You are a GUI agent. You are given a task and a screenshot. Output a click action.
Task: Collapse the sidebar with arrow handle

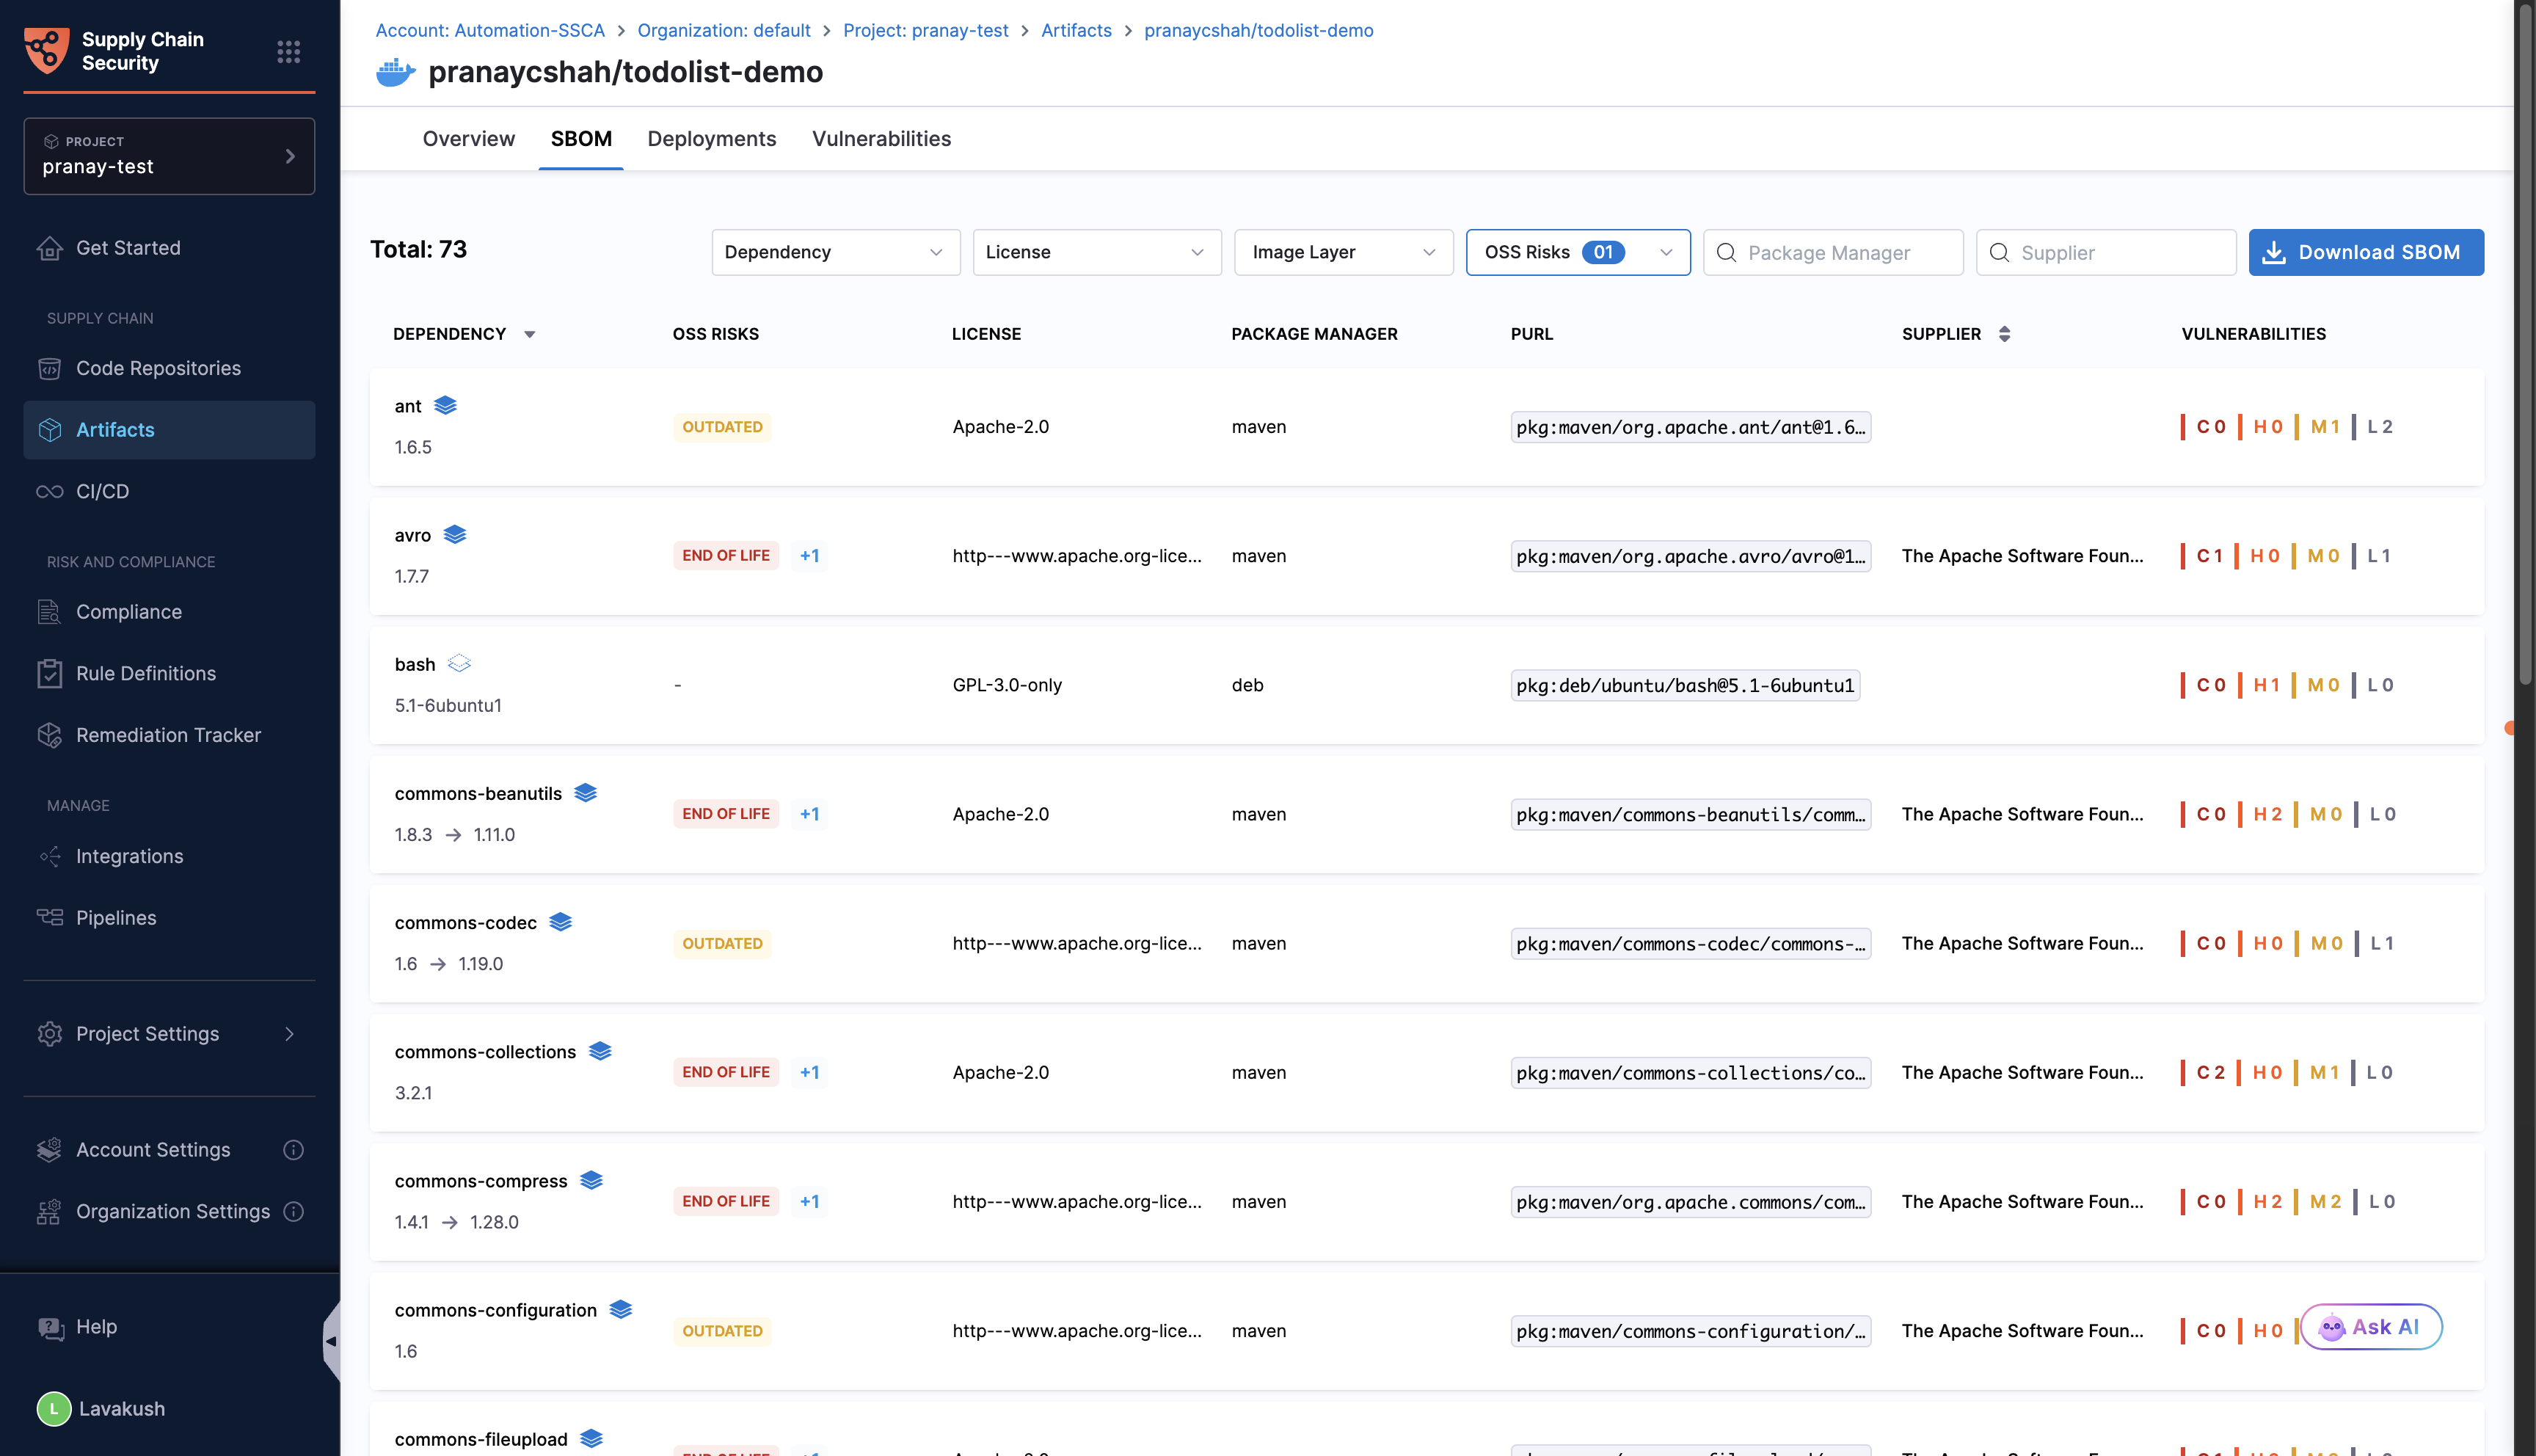coord(331,1341)
